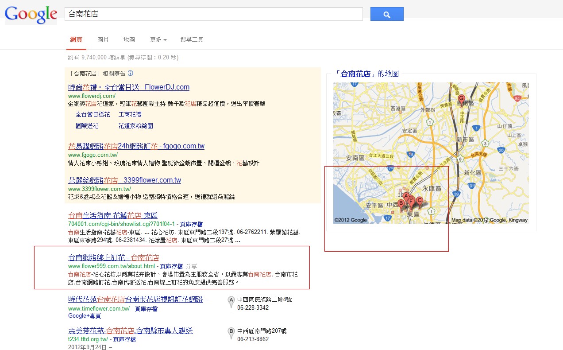This screenshot has width=563, height=350.
Task: Click map marker C on the map
Action: 420,201
